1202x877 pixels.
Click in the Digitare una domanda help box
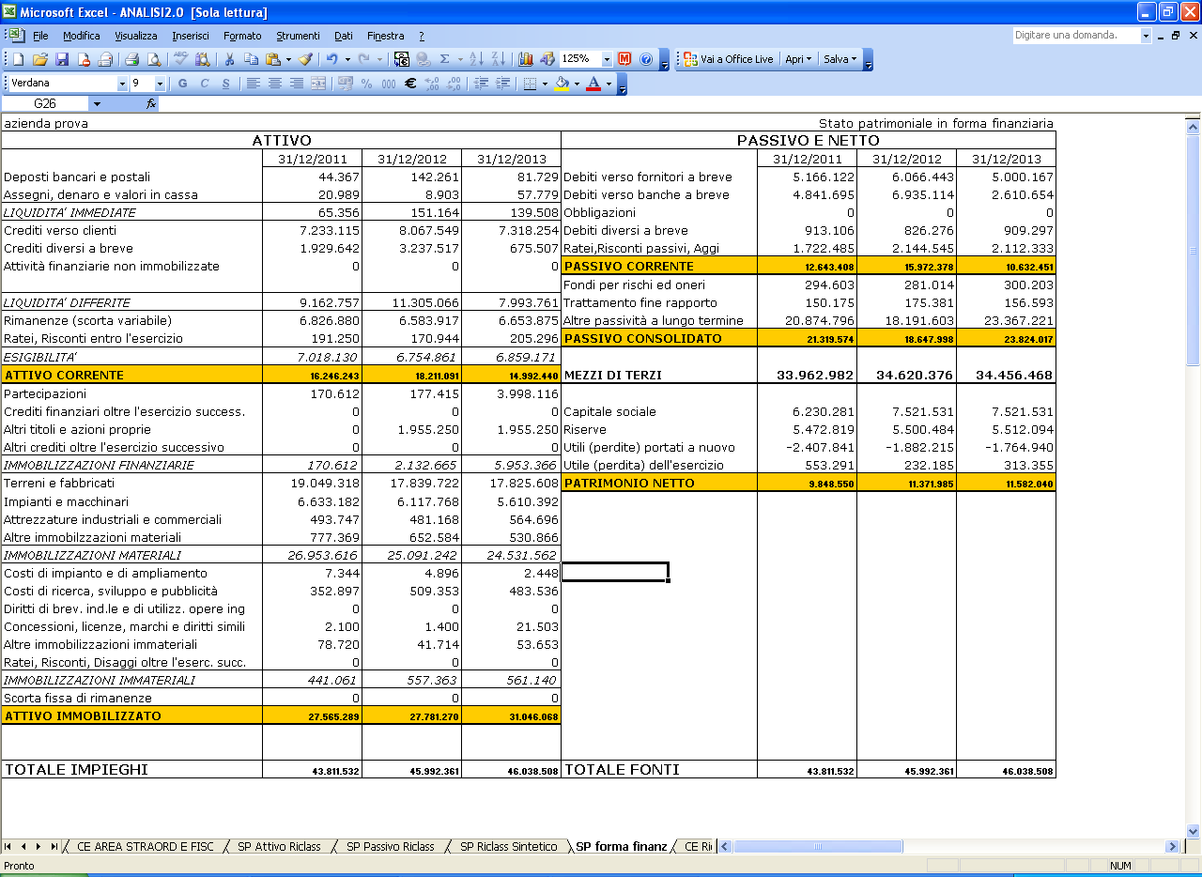coord(1076,36)
